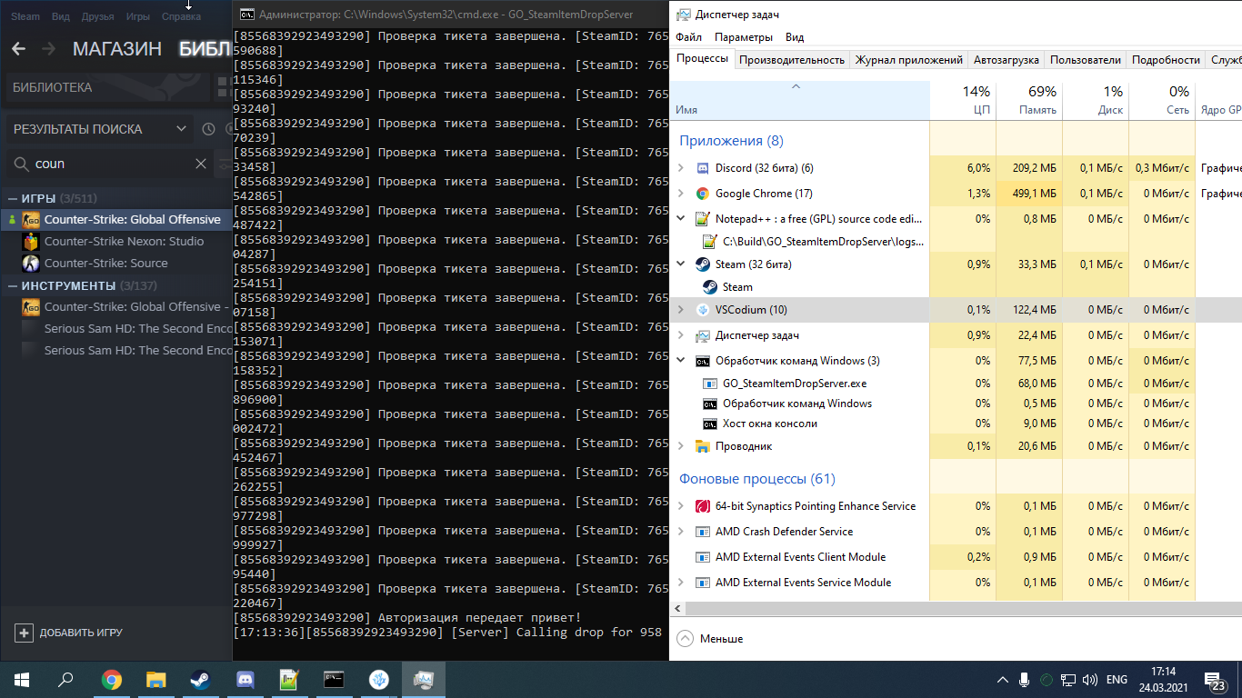Click Проводник folder icon in Task Manager
Image resolution: width=1242 pixels, height=698 pixels.
point(702,446)
